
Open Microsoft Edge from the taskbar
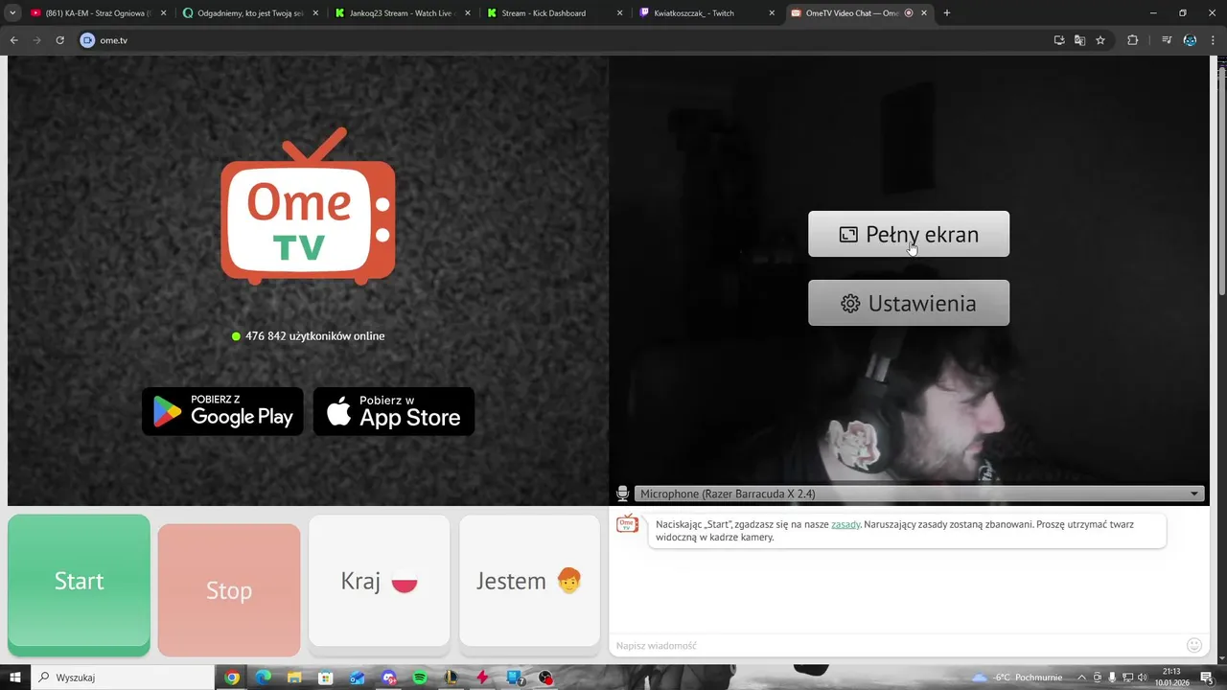263,678
